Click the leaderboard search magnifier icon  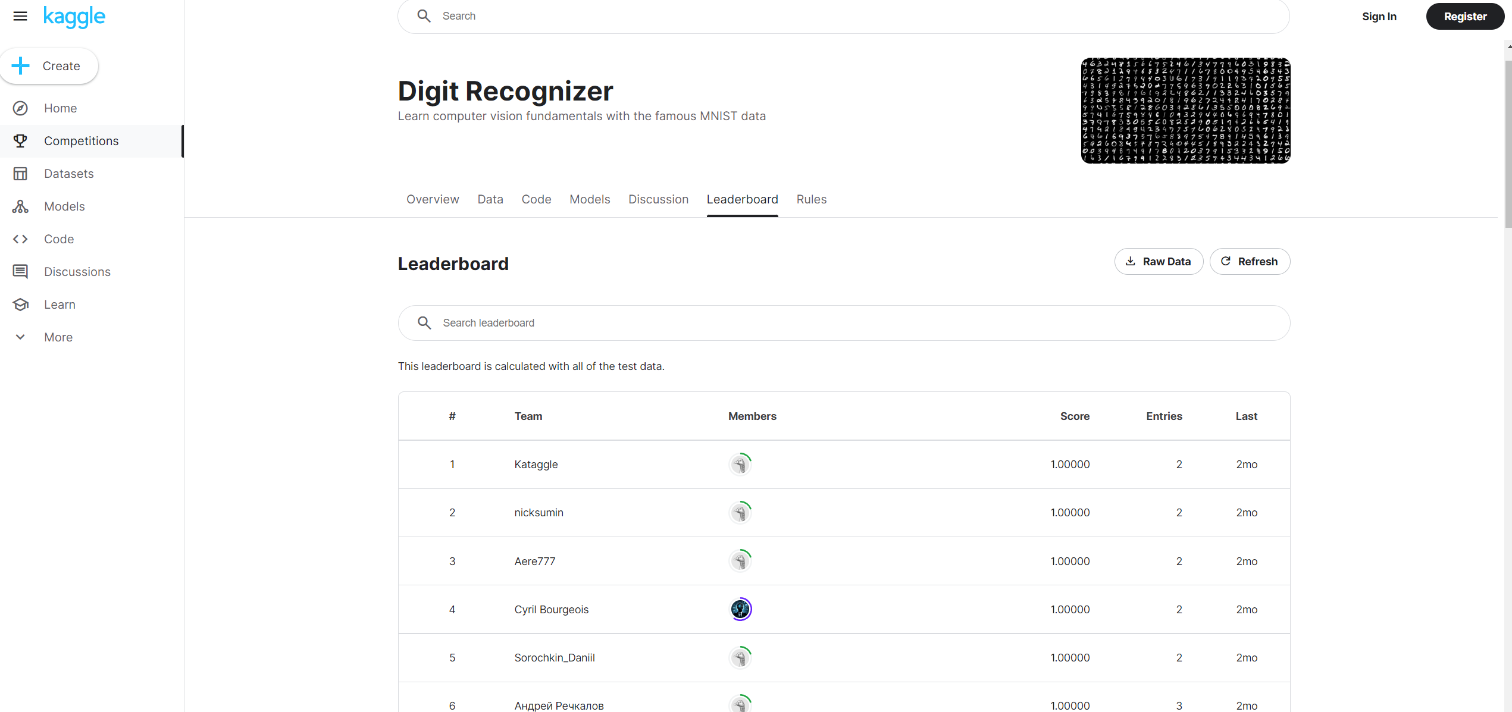click(x=424, y=323)
